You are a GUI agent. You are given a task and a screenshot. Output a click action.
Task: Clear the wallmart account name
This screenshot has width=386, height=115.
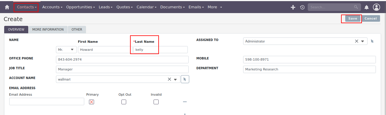tap(169, 79)
